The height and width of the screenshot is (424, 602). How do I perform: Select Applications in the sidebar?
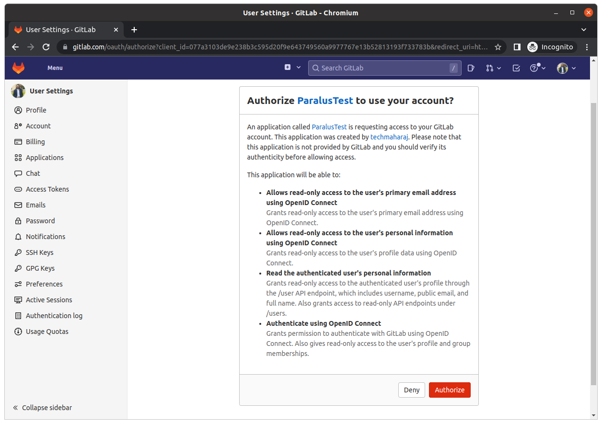pos(45,158)
